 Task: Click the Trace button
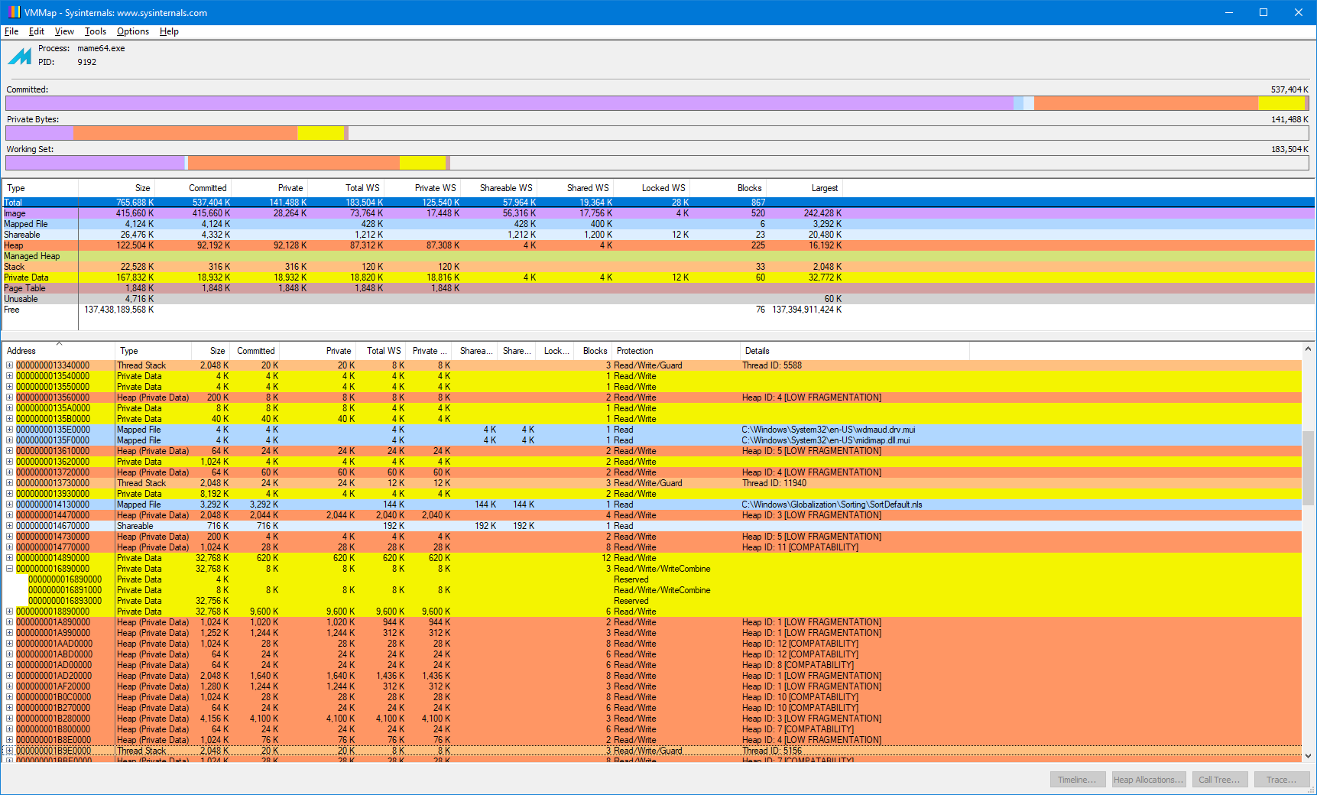(x=1281, y=780)
